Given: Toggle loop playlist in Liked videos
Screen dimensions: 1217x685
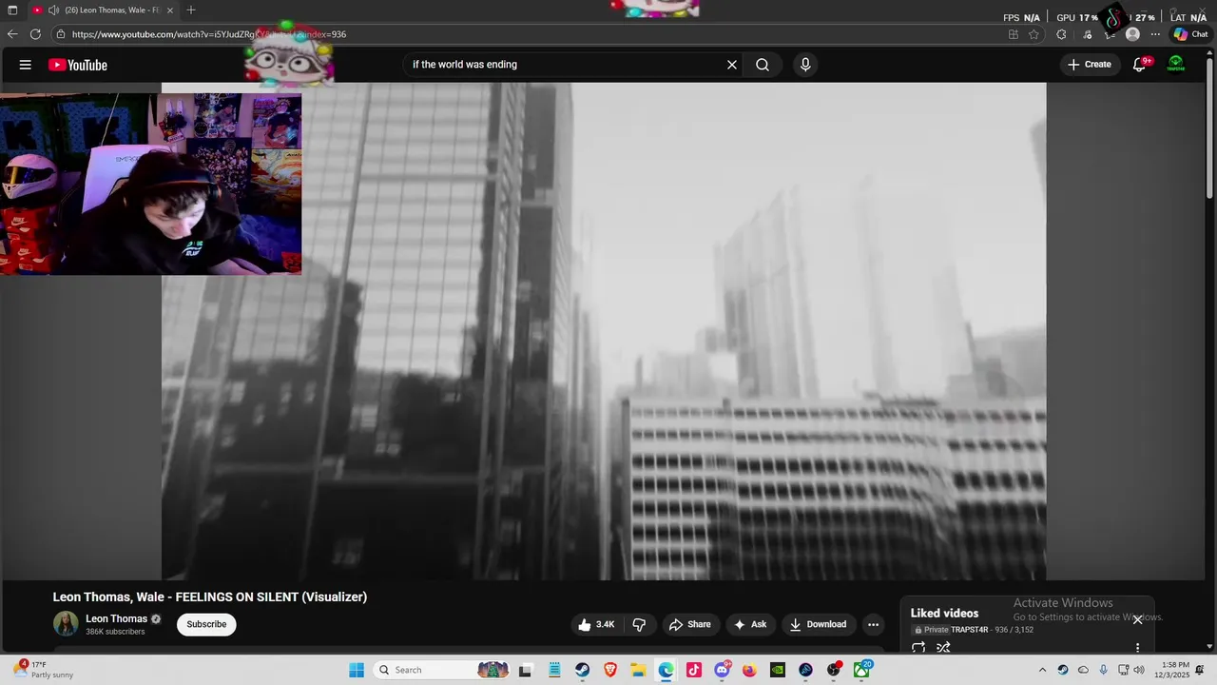Looking at the screenshot, I should tap(918, 648).
